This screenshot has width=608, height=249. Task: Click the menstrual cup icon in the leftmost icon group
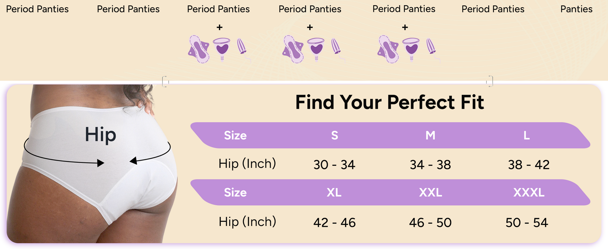tap(222, 48)
